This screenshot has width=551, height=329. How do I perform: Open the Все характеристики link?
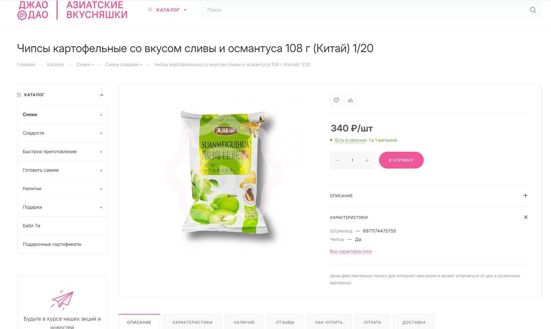coord(351,251)
